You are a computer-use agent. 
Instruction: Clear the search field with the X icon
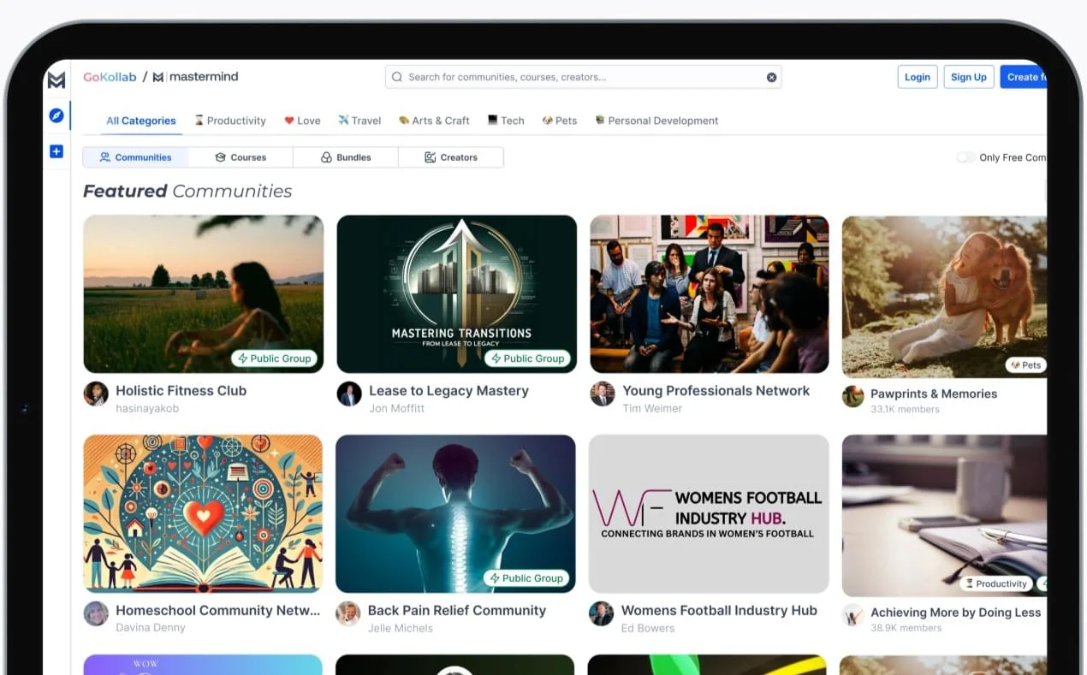[x=771, y=77]
